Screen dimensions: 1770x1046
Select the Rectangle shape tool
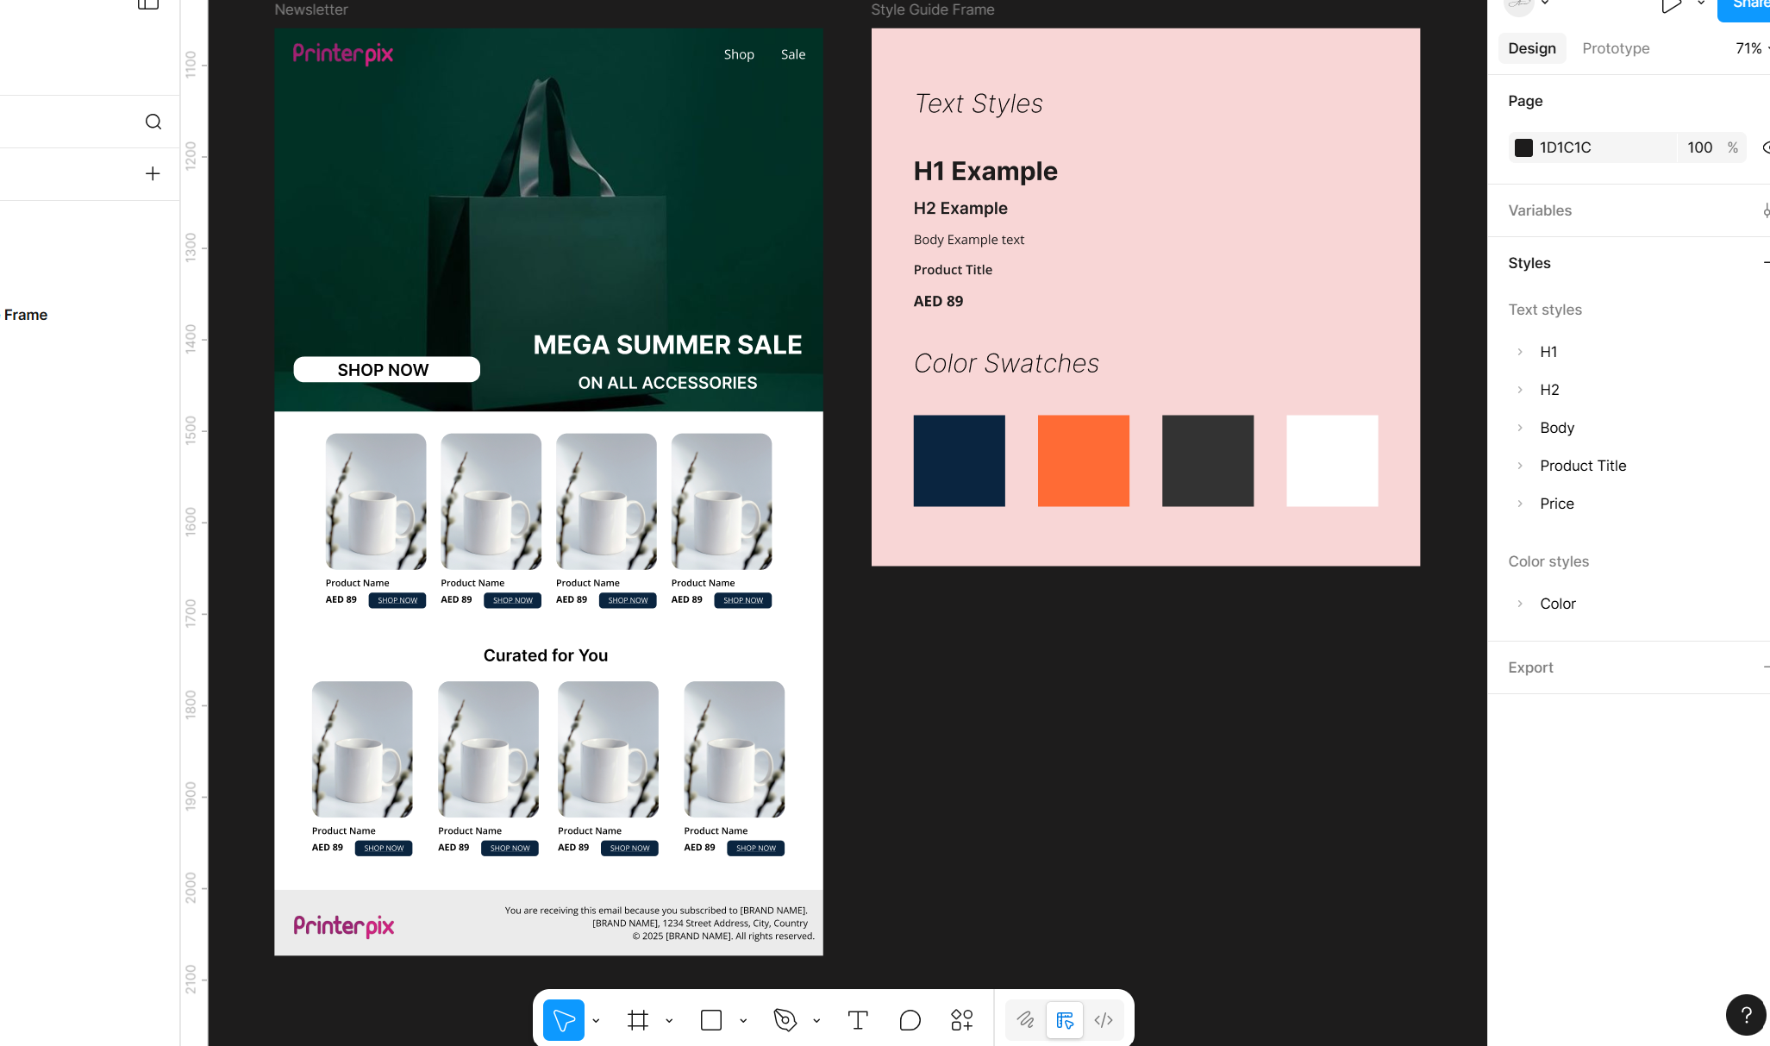click(711, 1020)
